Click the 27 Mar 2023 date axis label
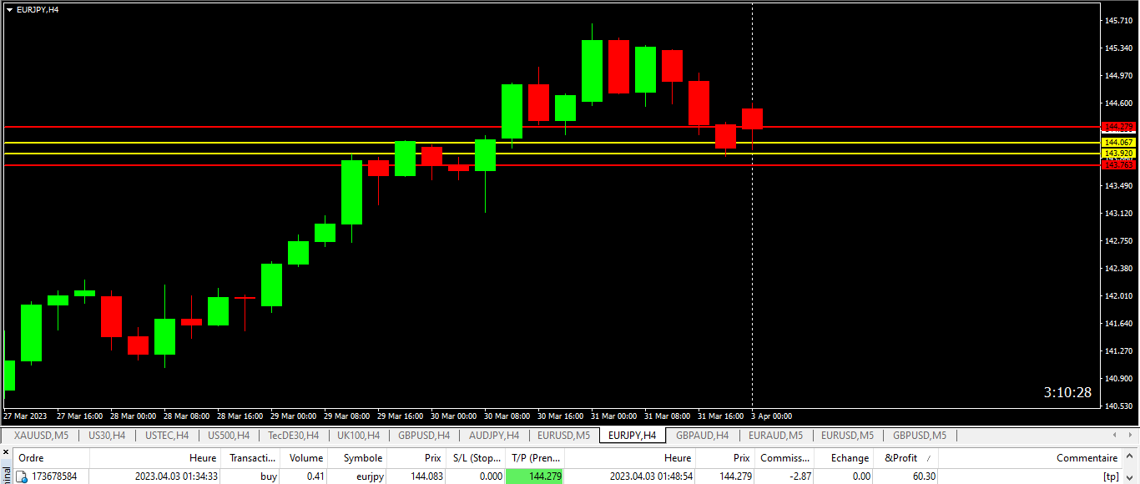This screenshot has width=1140, height=484. coord(26,416)
